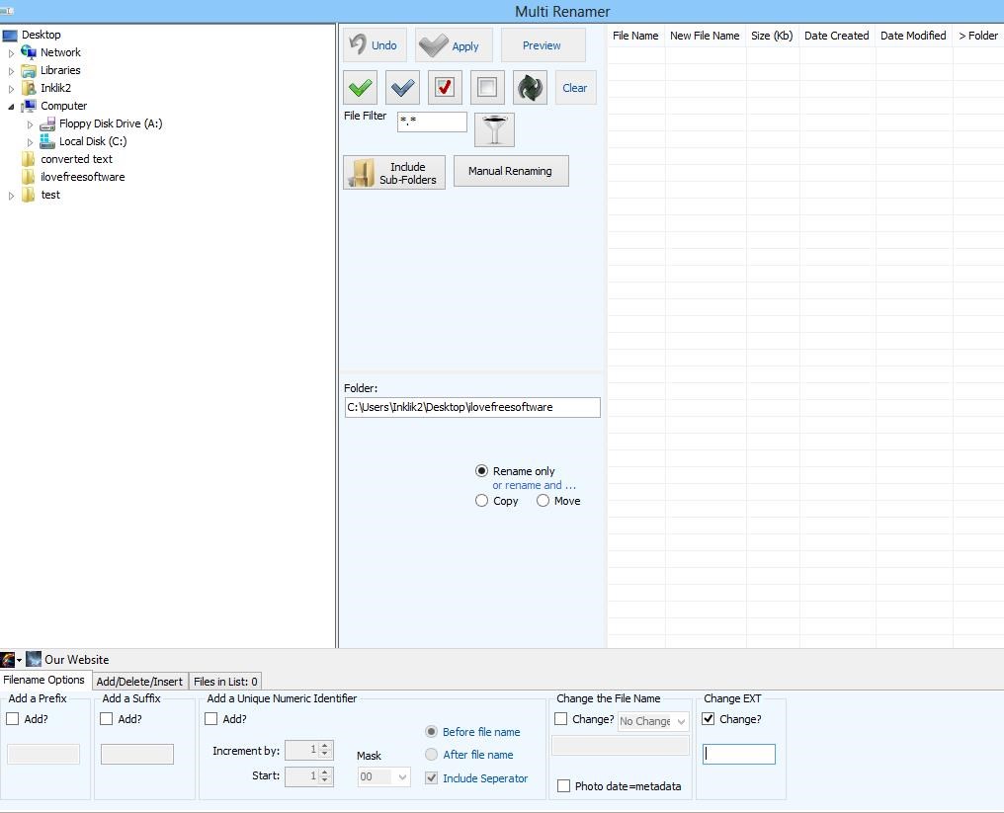The height and width of the screenshot is (813, 1004).
Task: Toggle the Photo date=metadata checkbox
Action: click(x=563, y=786)
